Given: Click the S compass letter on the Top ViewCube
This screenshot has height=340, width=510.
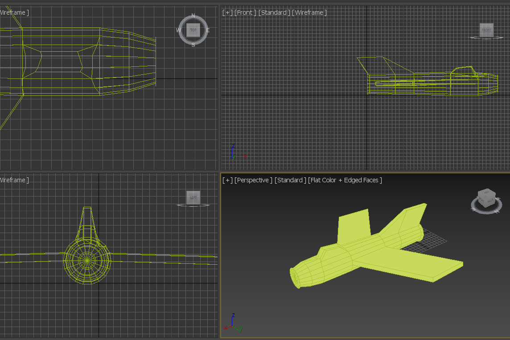Looking at the screenshot, I should point(193,45).
